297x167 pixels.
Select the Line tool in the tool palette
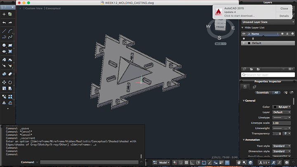4,31
